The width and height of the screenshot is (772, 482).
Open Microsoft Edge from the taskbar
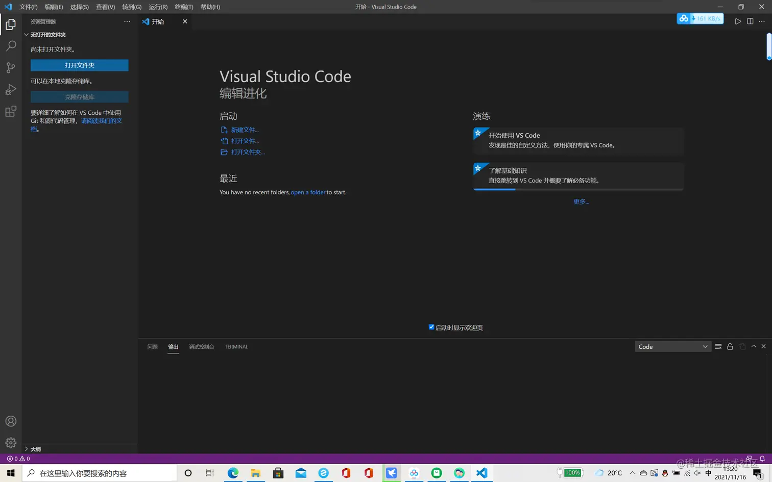click(233, 473)
